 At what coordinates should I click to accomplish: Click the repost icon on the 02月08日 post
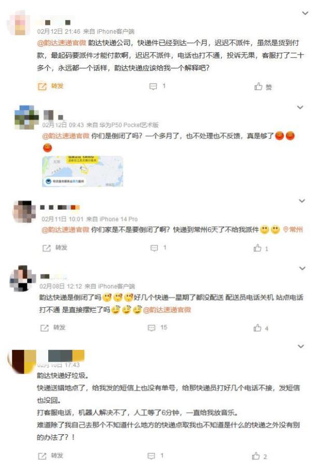click(45, 328)
